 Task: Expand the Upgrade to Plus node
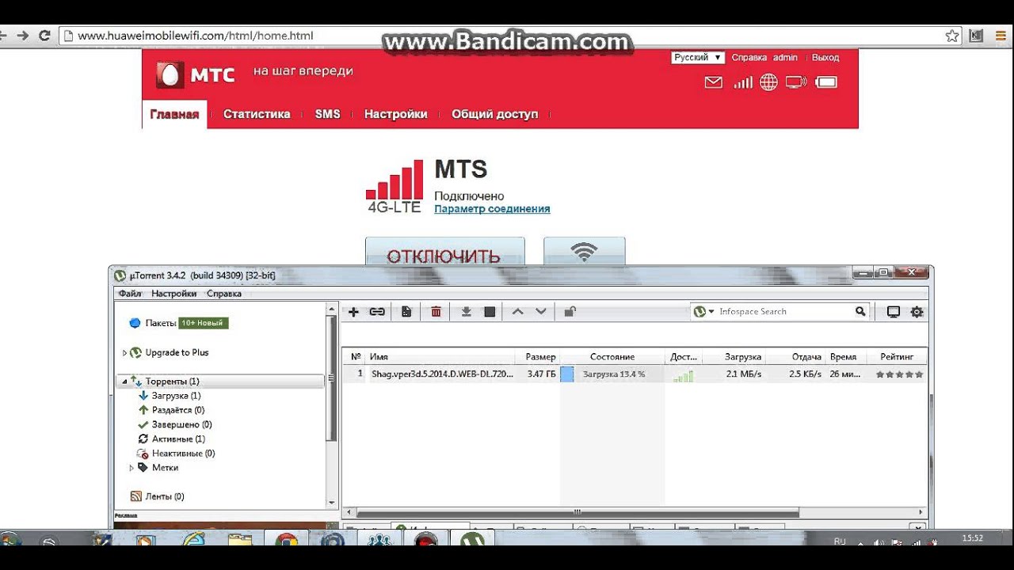click(x=124, y=353)
